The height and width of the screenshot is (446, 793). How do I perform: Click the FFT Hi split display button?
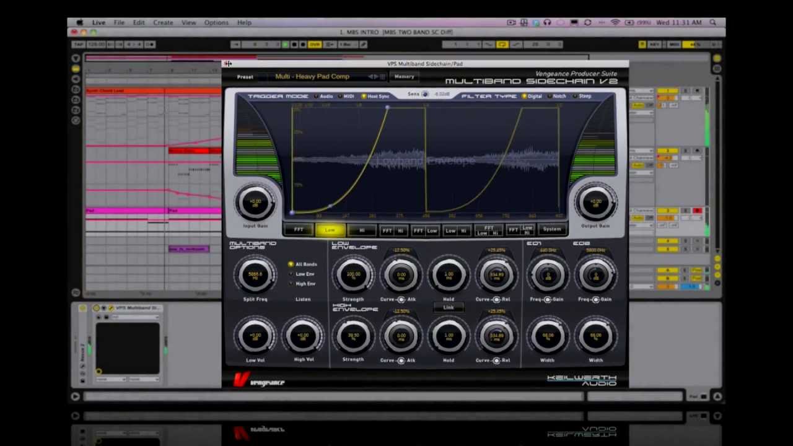393,230
